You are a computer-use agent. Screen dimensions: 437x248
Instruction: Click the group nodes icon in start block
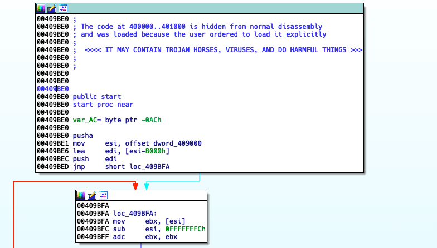pyautogui.click(x=63, y=8)
